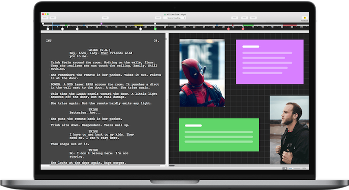Click the script pane horizontal scrollbar
The width and height of the screenshot is (349, 190).
click(x=104, y=166)
